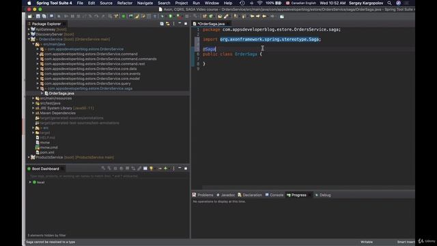Open Boot Dashboard view menu (three dots)
Viewport: 437px width, 246px height.
[x=173, y=169]
